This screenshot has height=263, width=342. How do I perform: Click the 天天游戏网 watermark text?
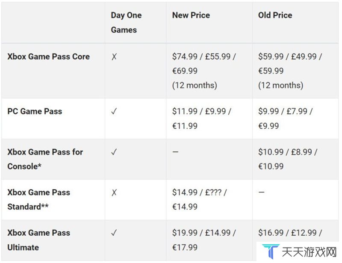(309, 252)
